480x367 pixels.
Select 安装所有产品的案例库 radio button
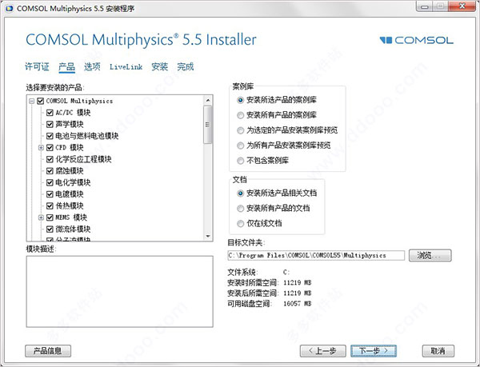pyautogui.click(x=240, y=115)
